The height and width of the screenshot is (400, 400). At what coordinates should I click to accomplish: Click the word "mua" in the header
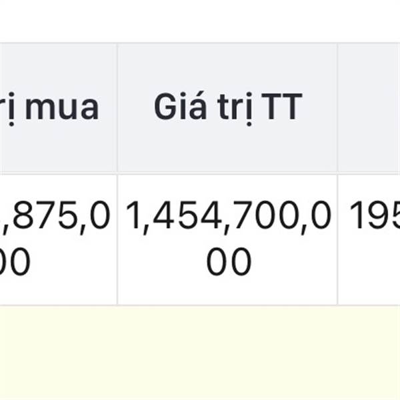62,109
